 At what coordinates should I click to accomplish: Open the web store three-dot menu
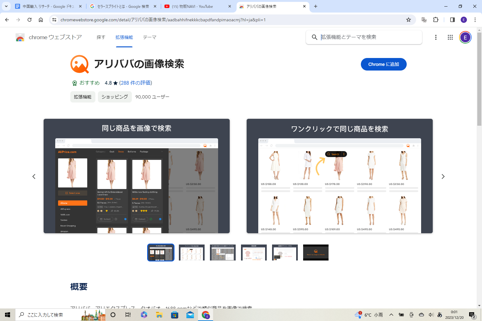(x=436, y=37)
